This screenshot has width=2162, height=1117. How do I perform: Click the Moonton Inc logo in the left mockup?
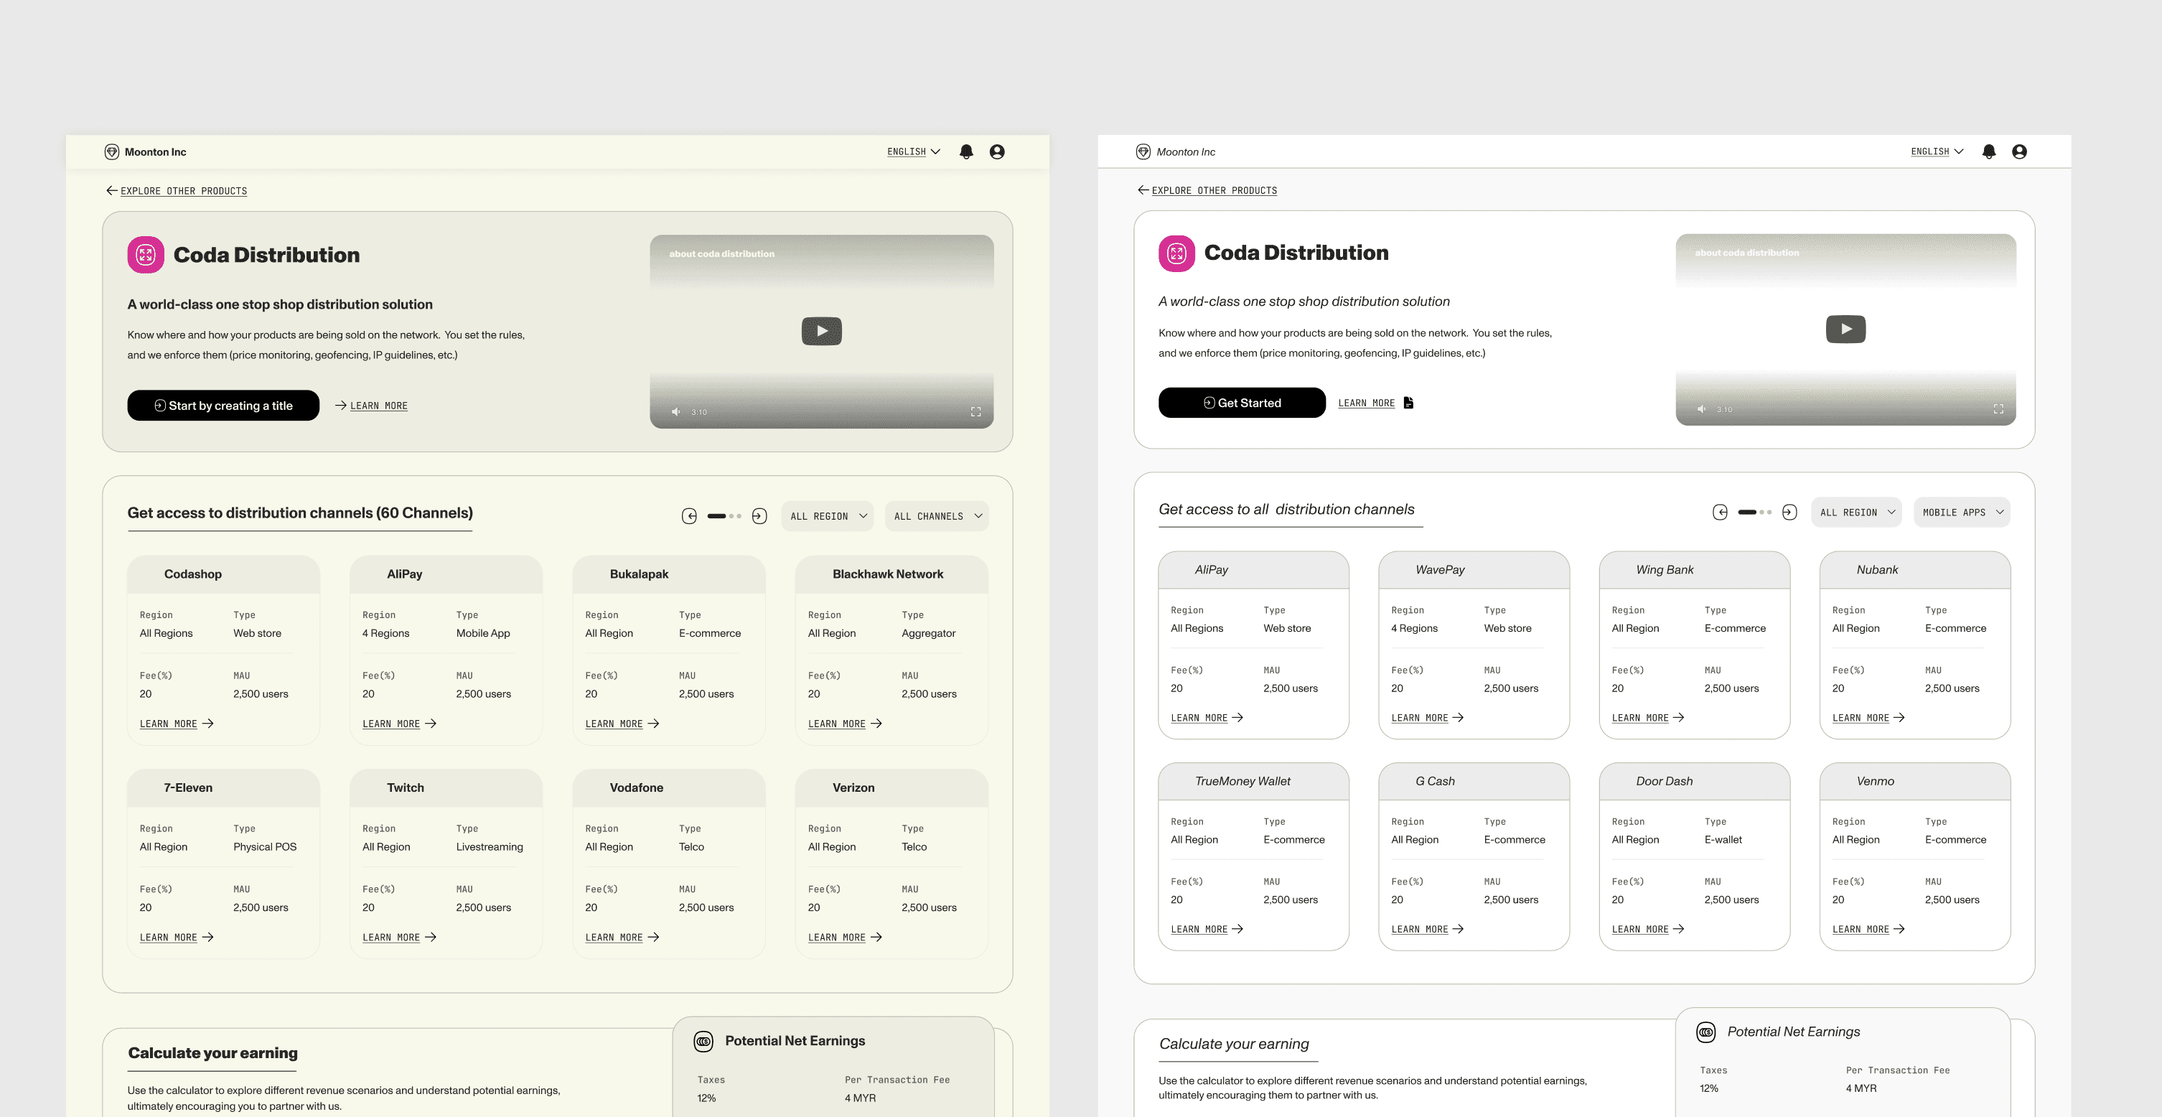145,152
